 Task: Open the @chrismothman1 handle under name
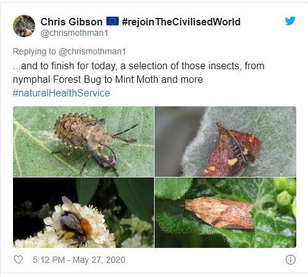[74, 33]
